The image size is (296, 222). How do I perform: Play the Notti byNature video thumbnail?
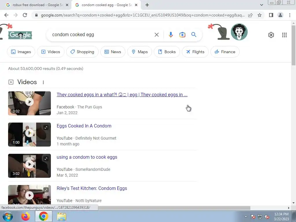click(29, 195)
